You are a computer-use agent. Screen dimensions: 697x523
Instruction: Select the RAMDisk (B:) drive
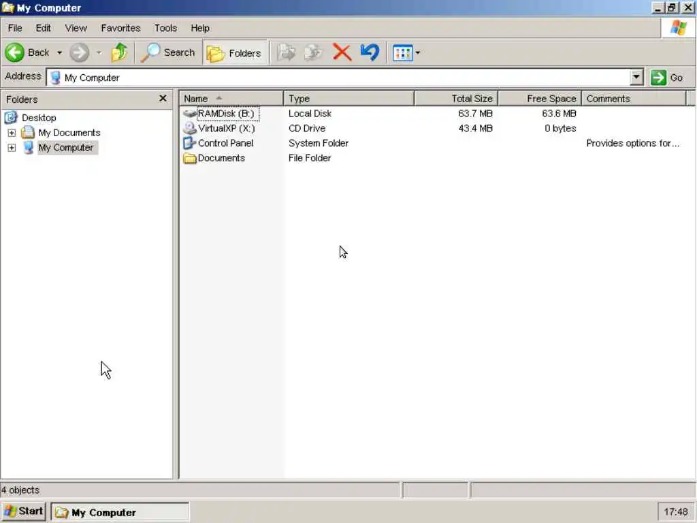click(226, 114)
